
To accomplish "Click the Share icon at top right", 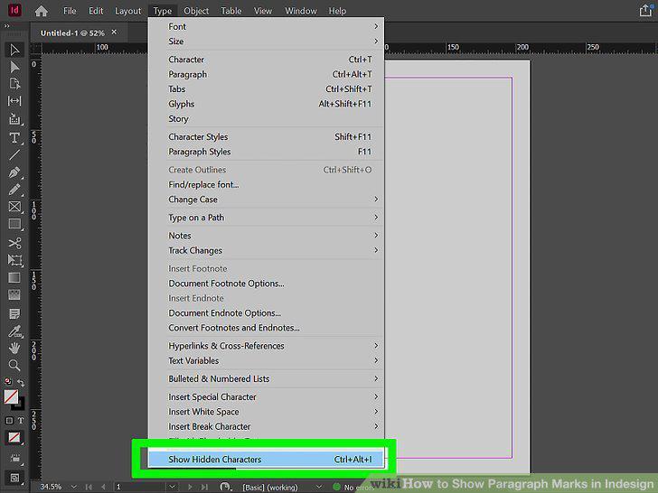I will 646,11.
